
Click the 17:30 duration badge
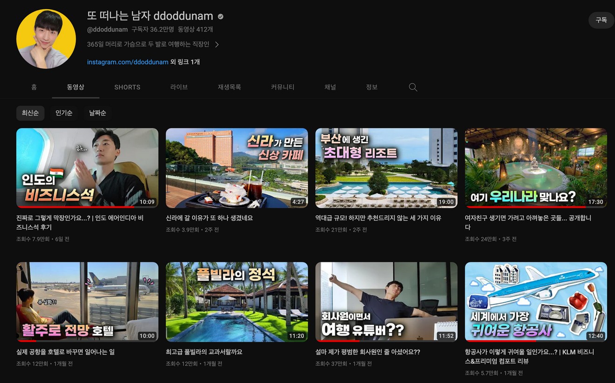coord(595,202)
